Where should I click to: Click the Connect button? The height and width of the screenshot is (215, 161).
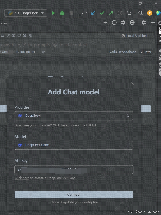pyautogui.click(x=74, y=194)
